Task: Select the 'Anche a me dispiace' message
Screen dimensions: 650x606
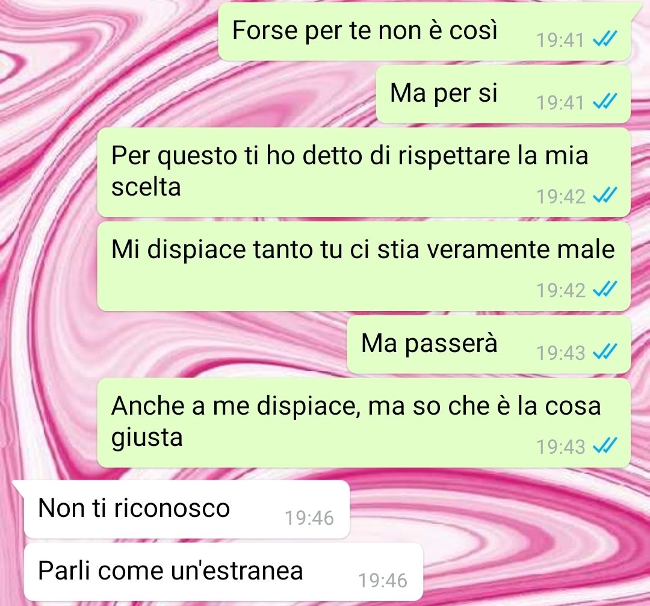Action: pos(364,423)
